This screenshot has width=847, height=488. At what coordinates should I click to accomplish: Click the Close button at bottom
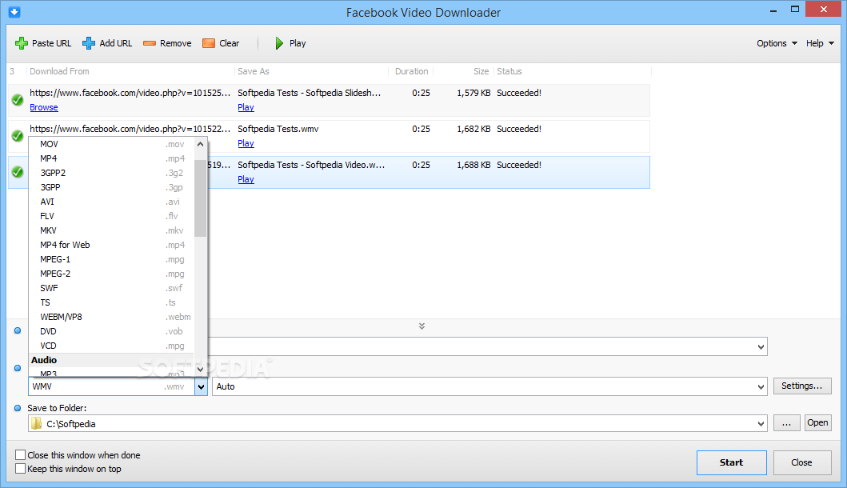pyautogui.click(x=802, y=462)
